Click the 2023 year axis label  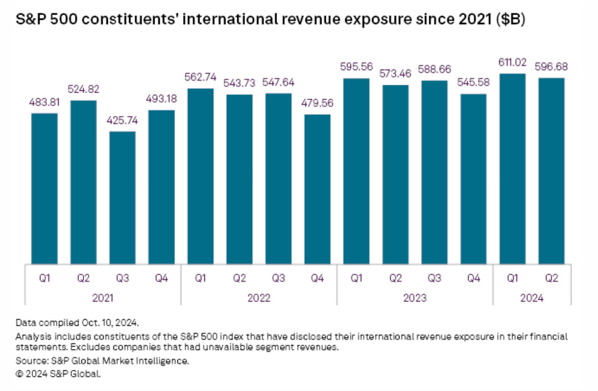(415, 297)
